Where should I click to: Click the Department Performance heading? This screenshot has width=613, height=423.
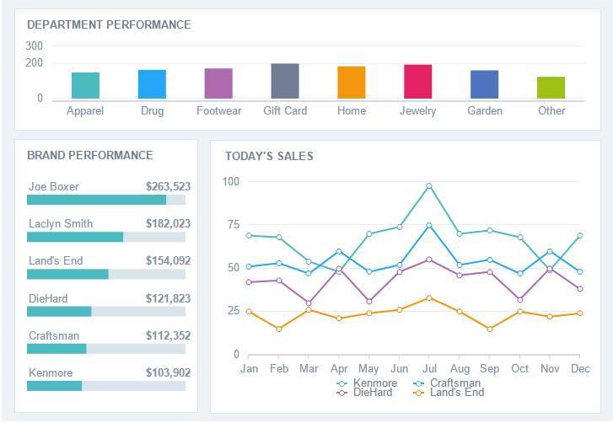(109, 24)
